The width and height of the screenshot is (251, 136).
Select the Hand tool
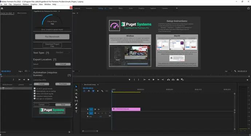click(76, 108)
